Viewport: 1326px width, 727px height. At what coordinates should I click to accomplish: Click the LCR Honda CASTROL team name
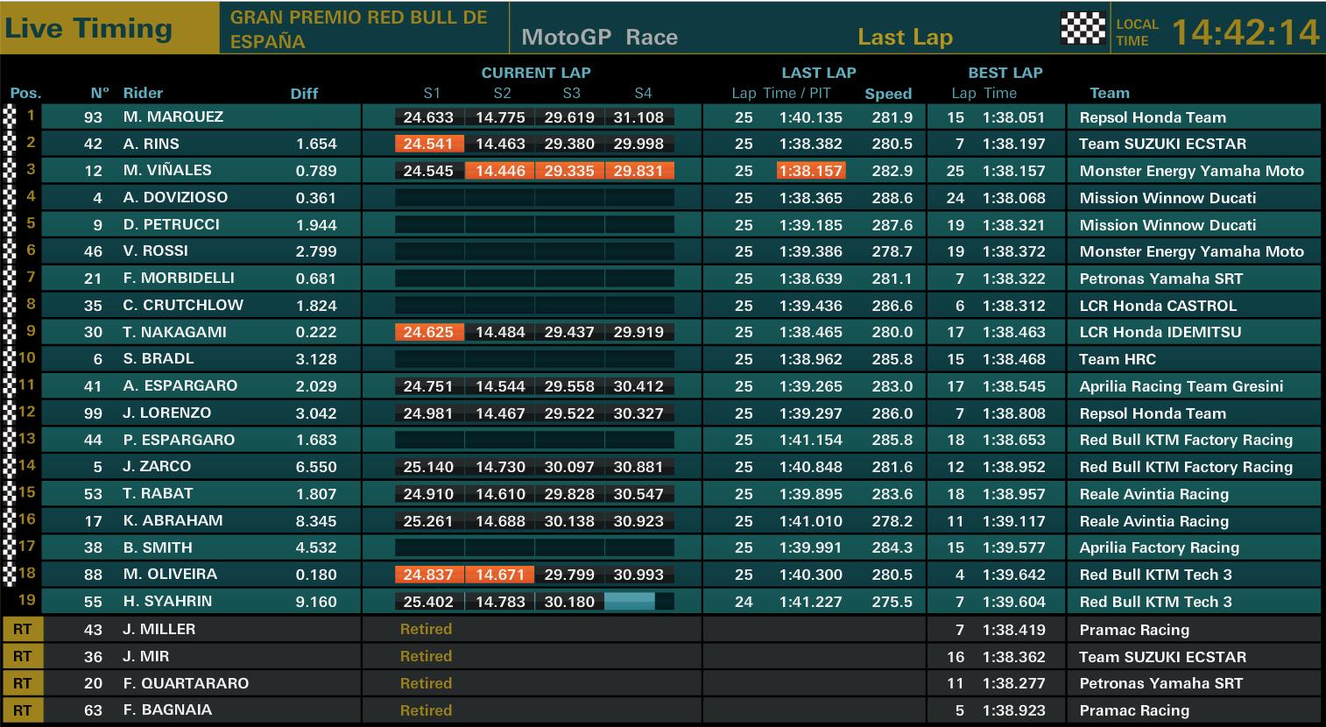(x=1158, y=305)
